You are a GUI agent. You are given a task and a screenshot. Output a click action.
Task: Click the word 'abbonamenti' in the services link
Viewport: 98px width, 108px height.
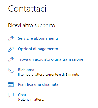pyautogui.click(x=46, y=38)
